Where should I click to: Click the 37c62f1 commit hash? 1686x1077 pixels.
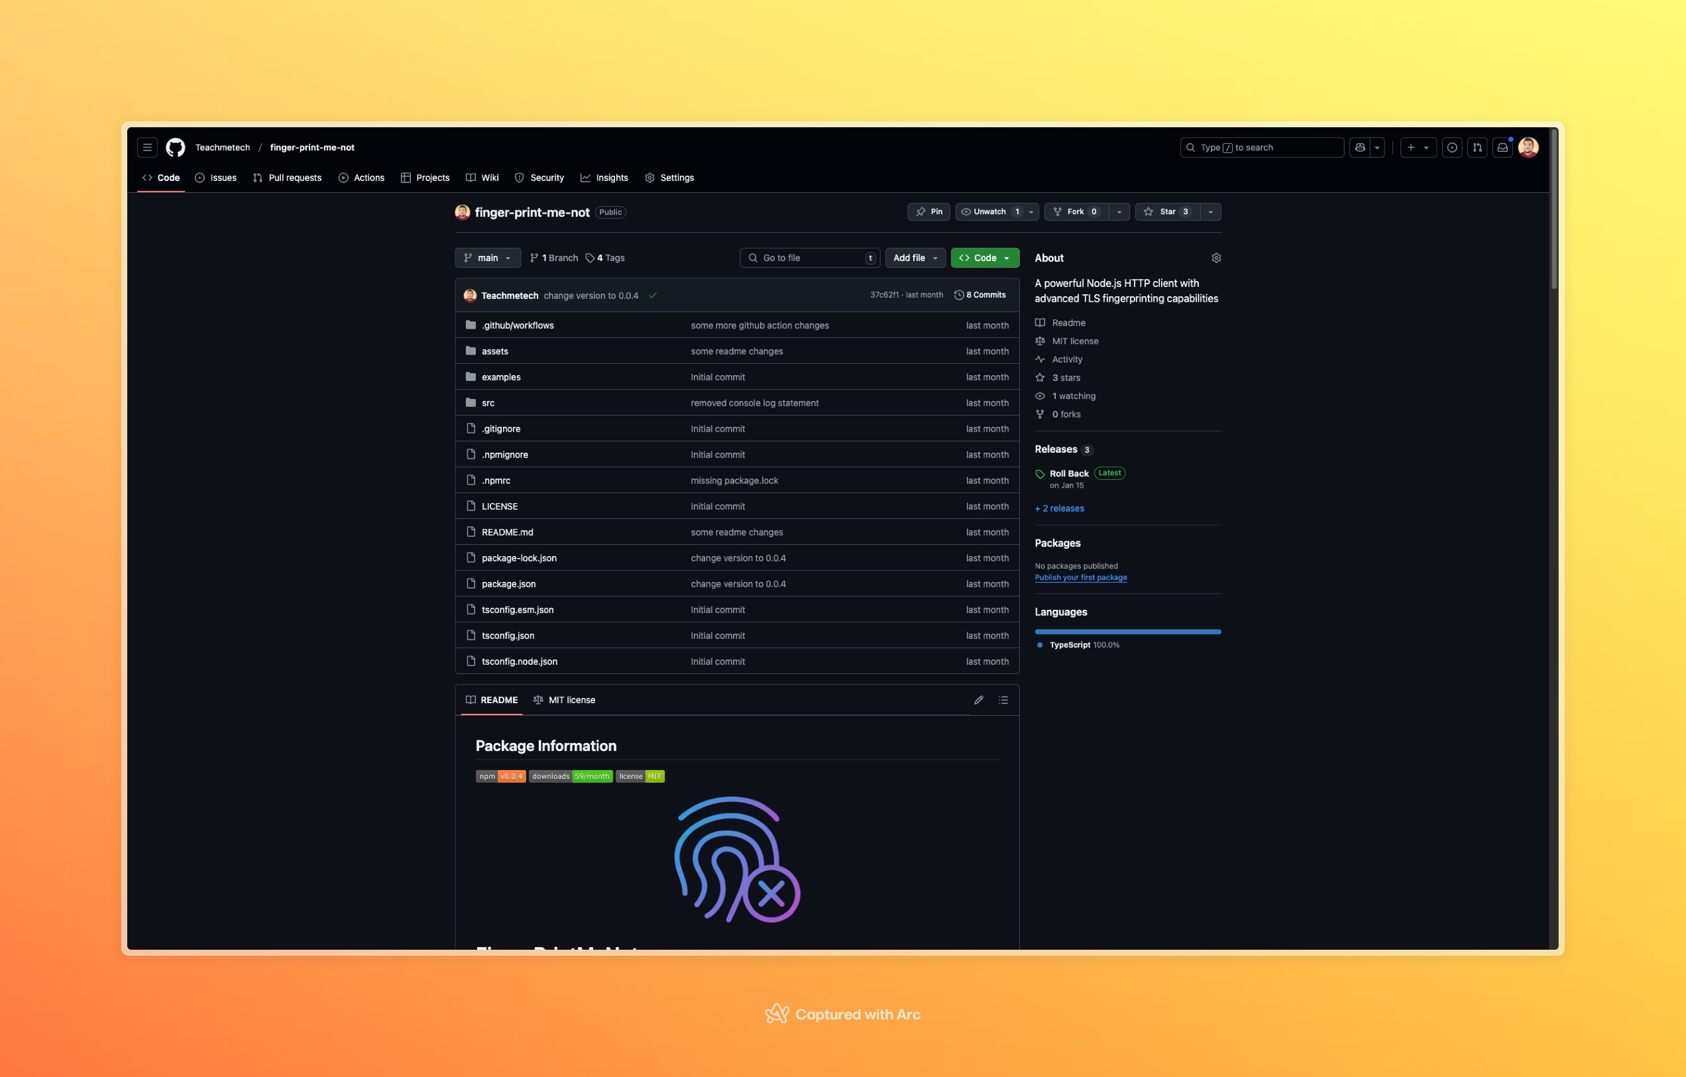(884, 295)
